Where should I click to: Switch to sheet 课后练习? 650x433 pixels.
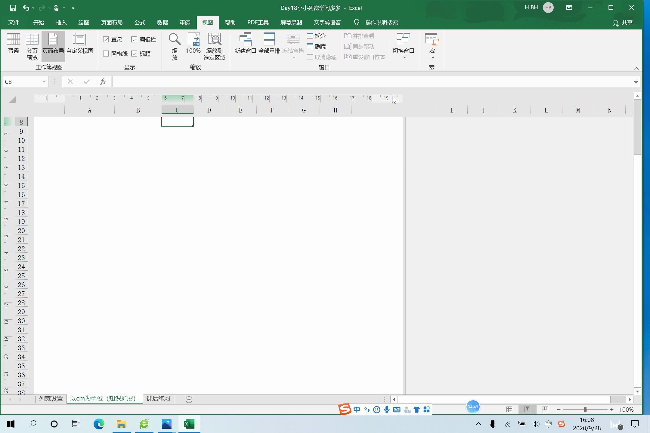pyautogui.click(x=159, y=399)
